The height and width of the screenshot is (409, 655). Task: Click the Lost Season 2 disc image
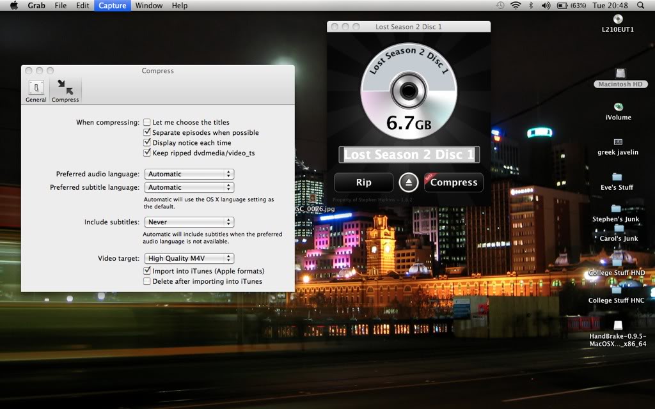coord(409,91)
